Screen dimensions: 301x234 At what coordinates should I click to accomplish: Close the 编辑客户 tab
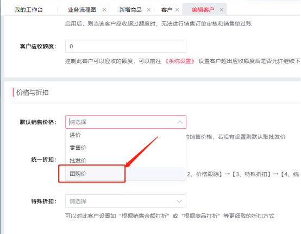pyautogui.click(x=222, y=10)
